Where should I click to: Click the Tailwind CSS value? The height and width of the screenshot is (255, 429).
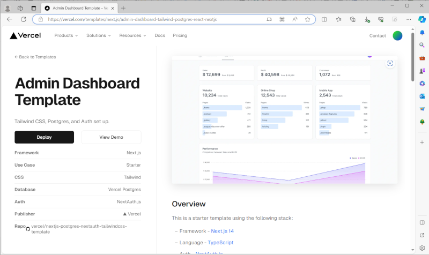132,177
